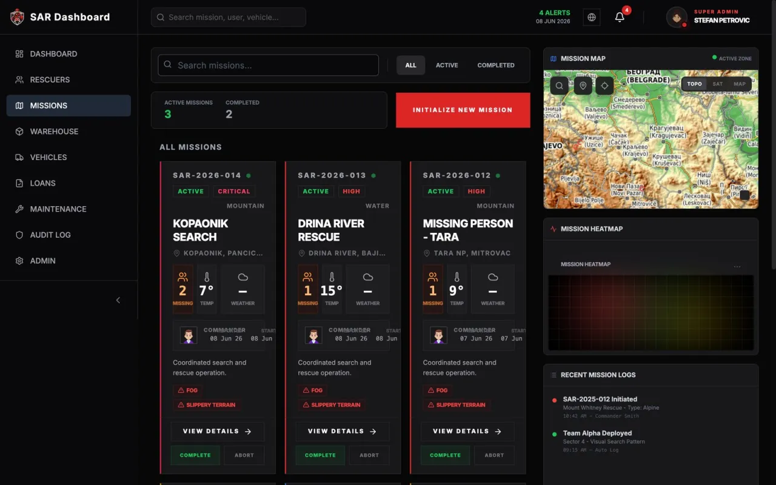Click commander avatar on Missing Person - Tara card
This screenshot has width=776, height=485.
(x=438, y=335)
